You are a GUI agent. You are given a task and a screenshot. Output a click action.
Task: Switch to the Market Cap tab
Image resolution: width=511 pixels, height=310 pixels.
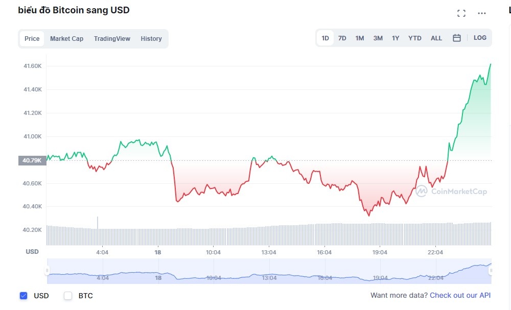coord(66,38)
